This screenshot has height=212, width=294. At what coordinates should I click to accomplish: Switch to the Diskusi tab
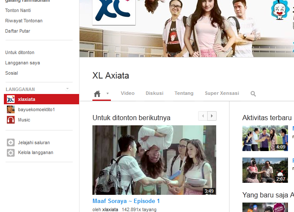154,93
